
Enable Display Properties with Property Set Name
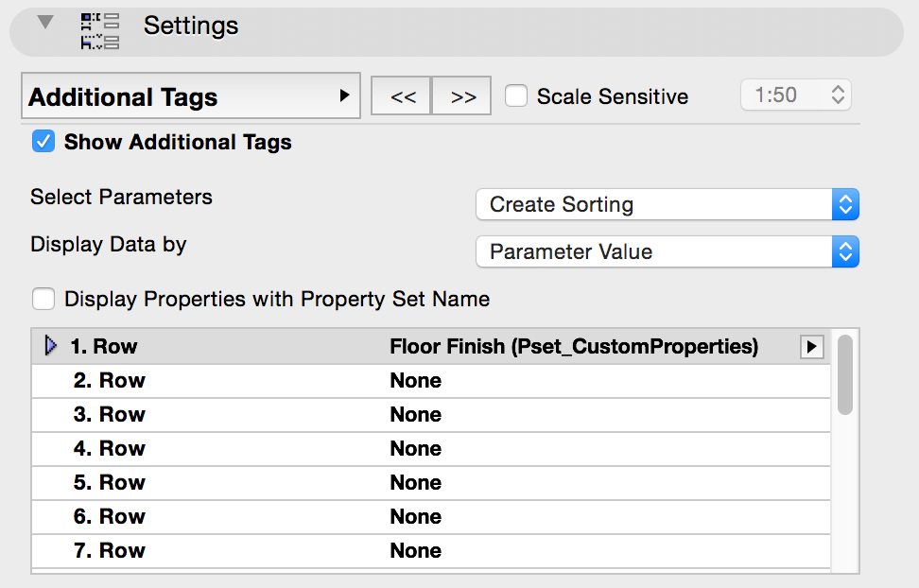43,300
